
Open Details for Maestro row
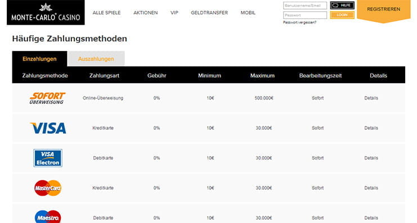pos(371,218)
